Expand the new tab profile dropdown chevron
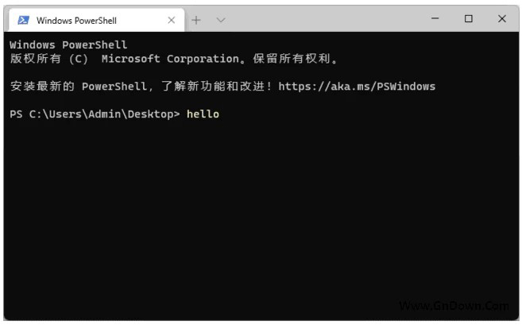 pyautogui.click(x=220, y=20)
